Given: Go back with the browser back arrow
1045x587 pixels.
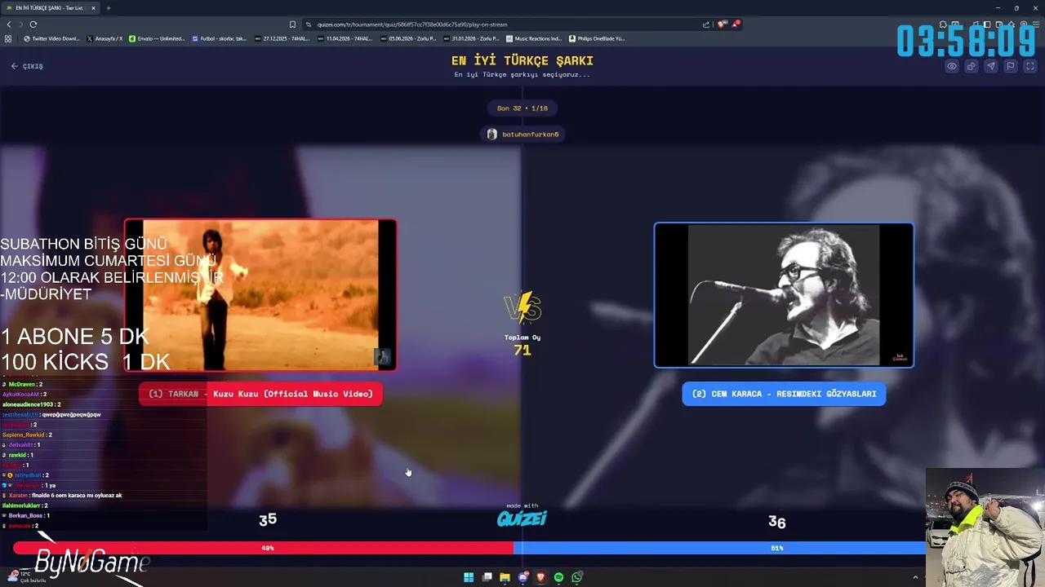Looking at the screenshot, I should 9,24.
